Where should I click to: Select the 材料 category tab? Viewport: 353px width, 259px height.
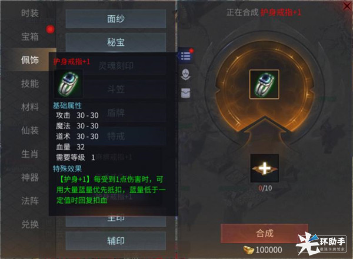point(30,107)
